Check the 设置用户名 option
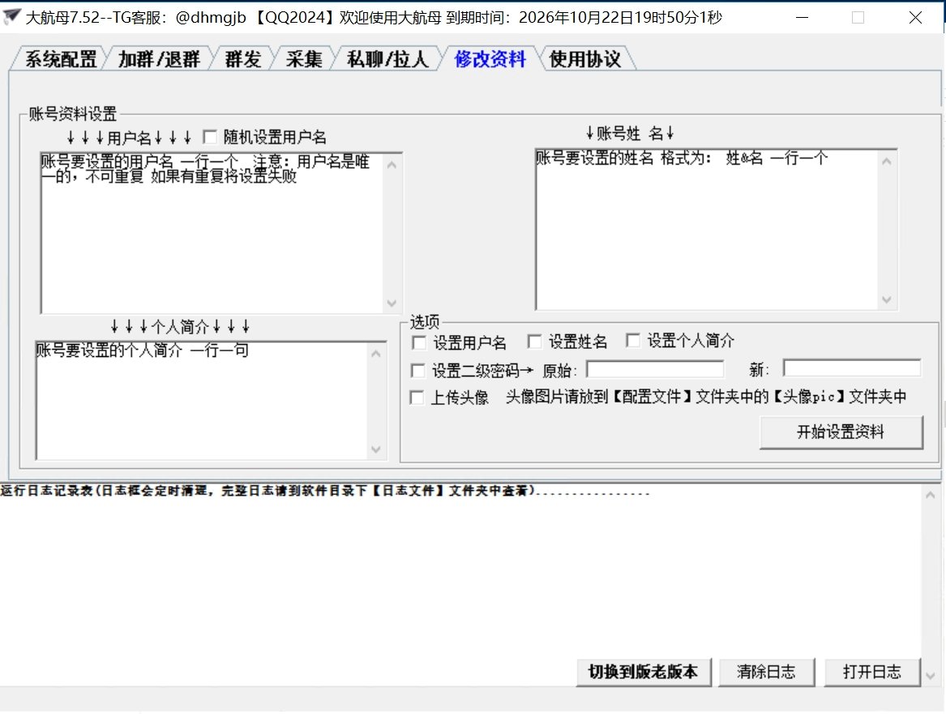The height and width of the screenshot is (714, 946). pos(418,342)
